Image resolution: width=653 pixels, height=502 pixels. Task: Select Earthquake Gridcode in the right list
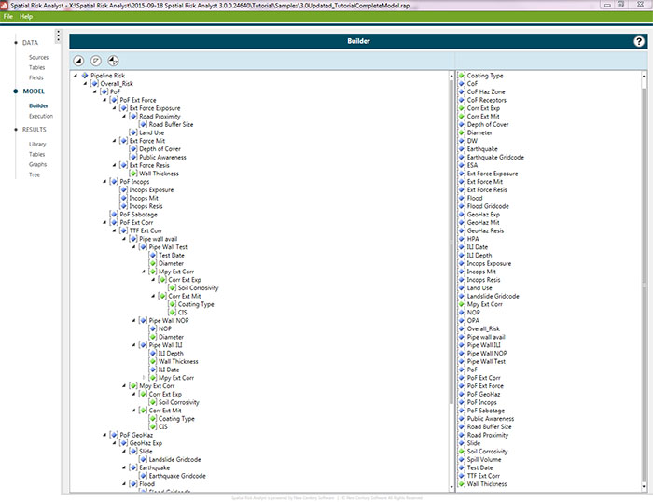point(495,157)
